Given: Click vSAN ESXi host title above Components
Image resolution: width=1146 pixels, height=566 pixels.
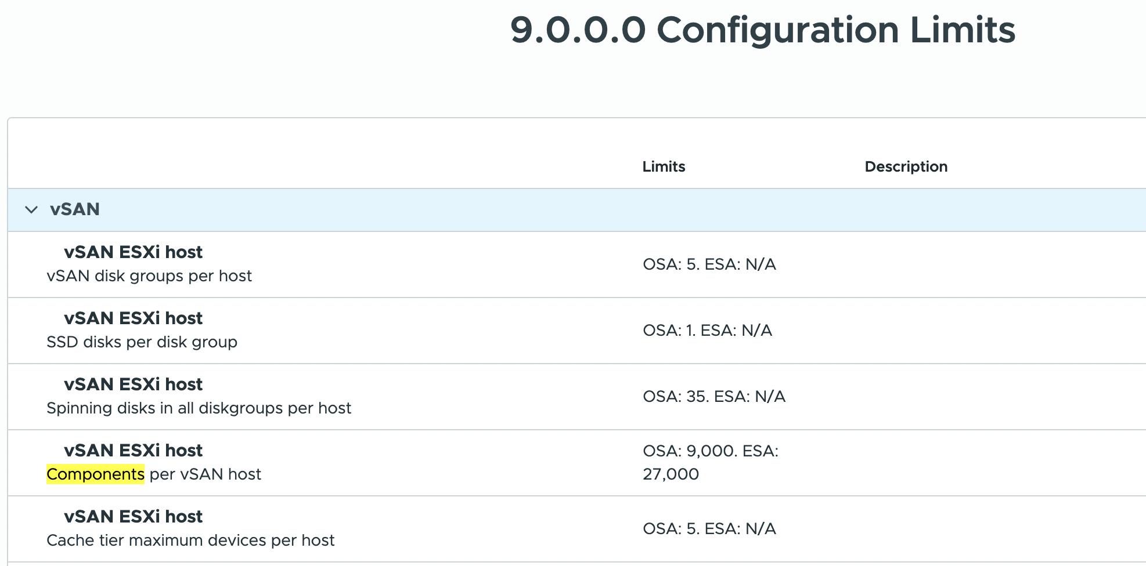Looking at the screenshot, I should point(133,451).
